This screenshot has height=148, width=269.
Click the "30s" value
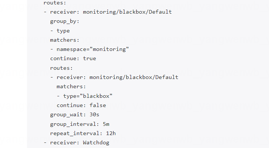pos(94,114)
